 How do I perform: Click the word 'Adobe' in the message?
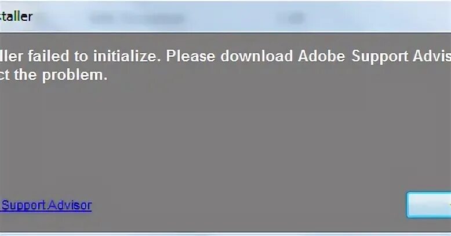coord(321,56)
